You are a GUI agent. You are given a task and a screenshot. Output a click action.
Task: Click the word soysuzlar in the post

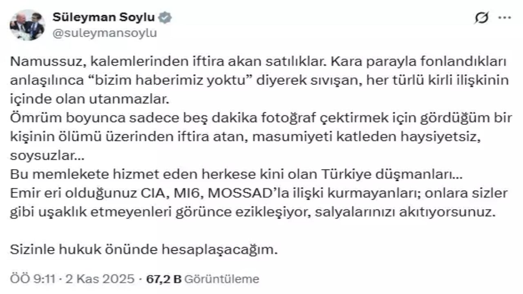pos(41,155)
